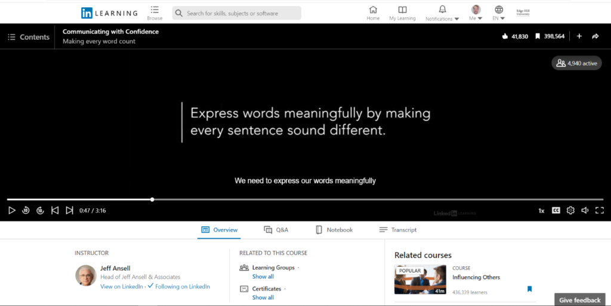Save course with the bookmark icon
611x306 pixels.
(x=538, y=36)
